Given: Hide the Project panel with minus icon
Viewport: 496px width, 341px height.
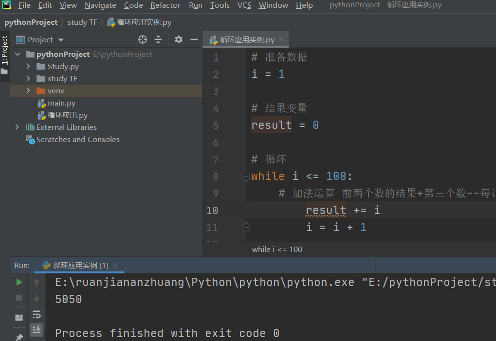Looking at the screenshot, I should (x=194, y=39).
